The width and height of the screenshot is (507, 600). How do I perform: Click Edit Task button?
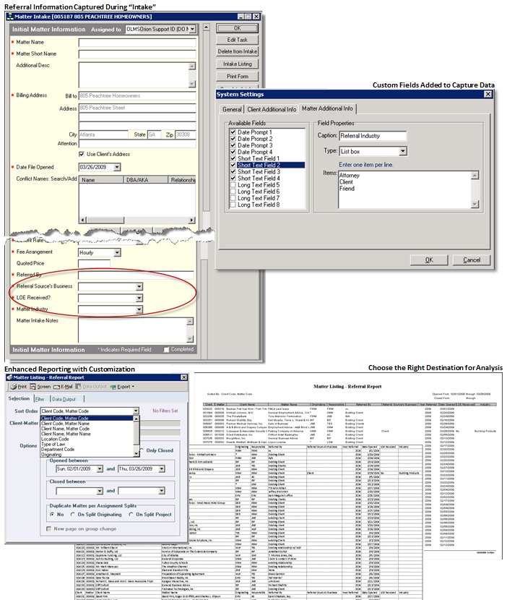coord(237,40)
